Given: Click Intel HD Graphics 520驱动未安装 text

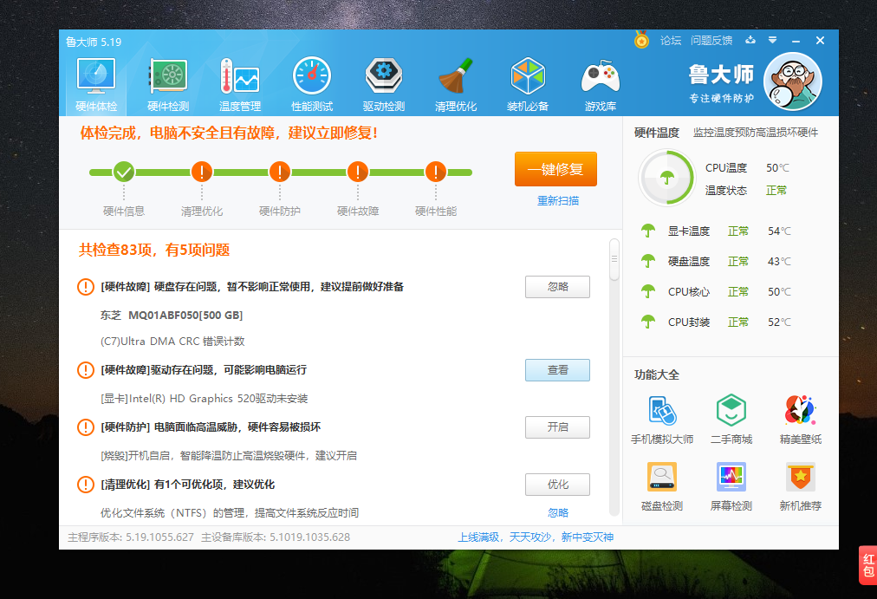Looking at the screenshot, I should tap(205, 399).
